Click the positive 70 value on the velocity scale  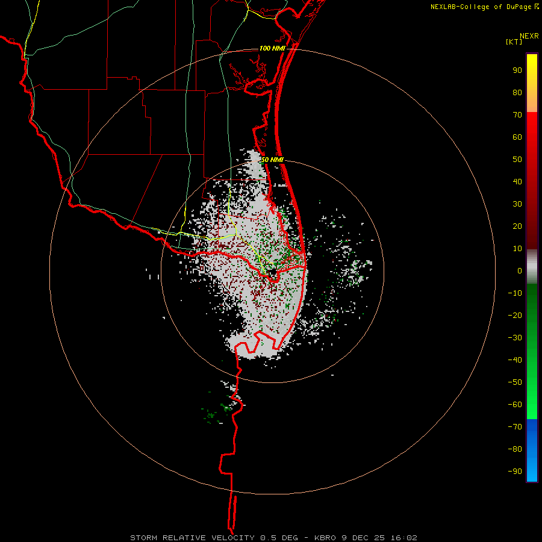517,115
